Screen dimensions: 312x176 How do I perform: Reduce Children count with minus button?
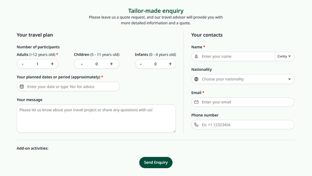82,64
